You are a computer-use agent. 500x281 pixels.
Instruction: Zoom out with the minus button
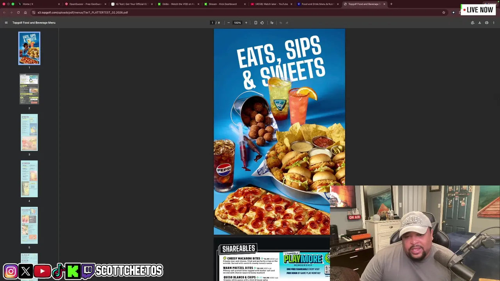click(229, 23)
